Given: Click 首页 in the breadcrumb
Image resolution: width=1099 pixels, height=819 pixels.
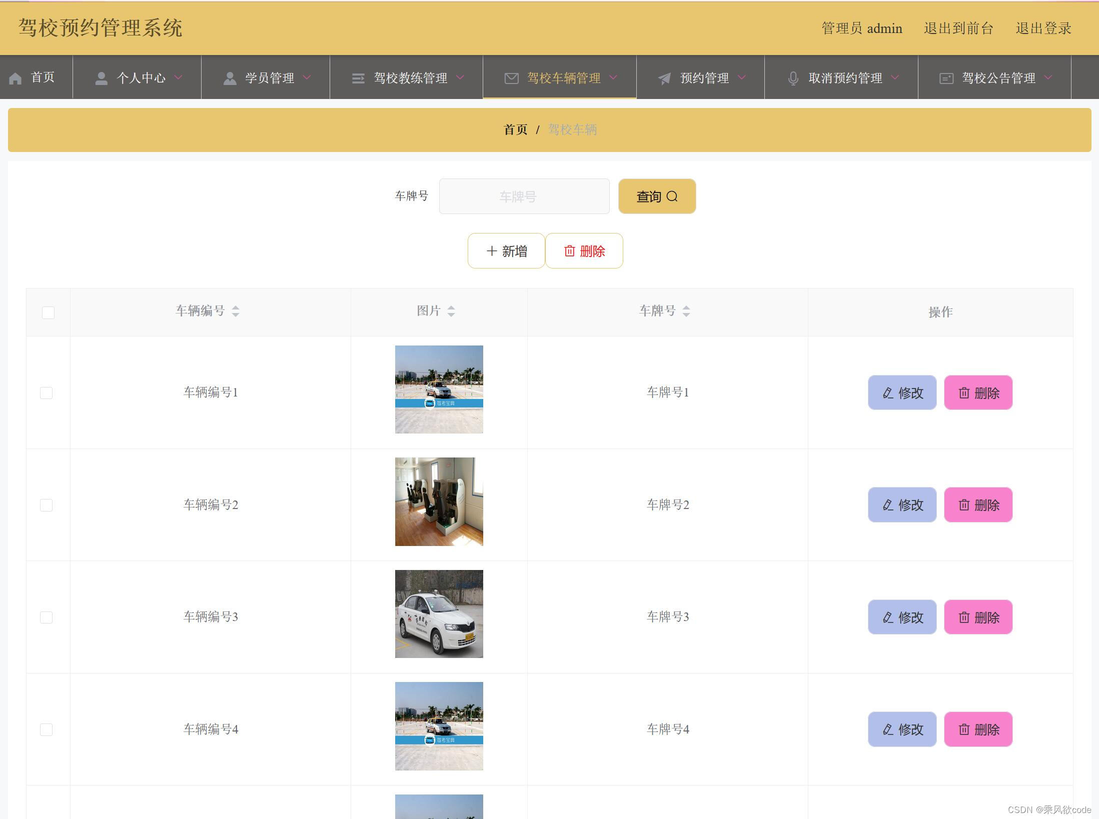Looking at the screenshot, I should point(515,130).
